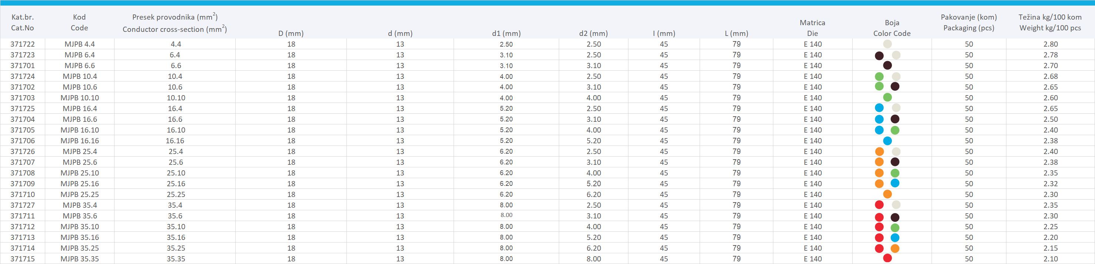Select the conductor cross-section header
Viewport: 1095px width, 264px height.
(x=175, y=23)
